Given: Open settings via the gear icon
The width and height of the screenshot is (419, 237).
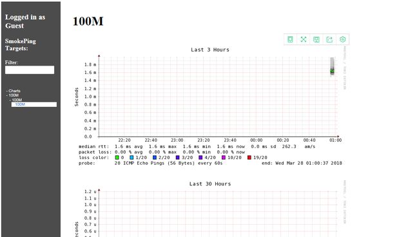Looking at the screenshot, I should point(342,39).
